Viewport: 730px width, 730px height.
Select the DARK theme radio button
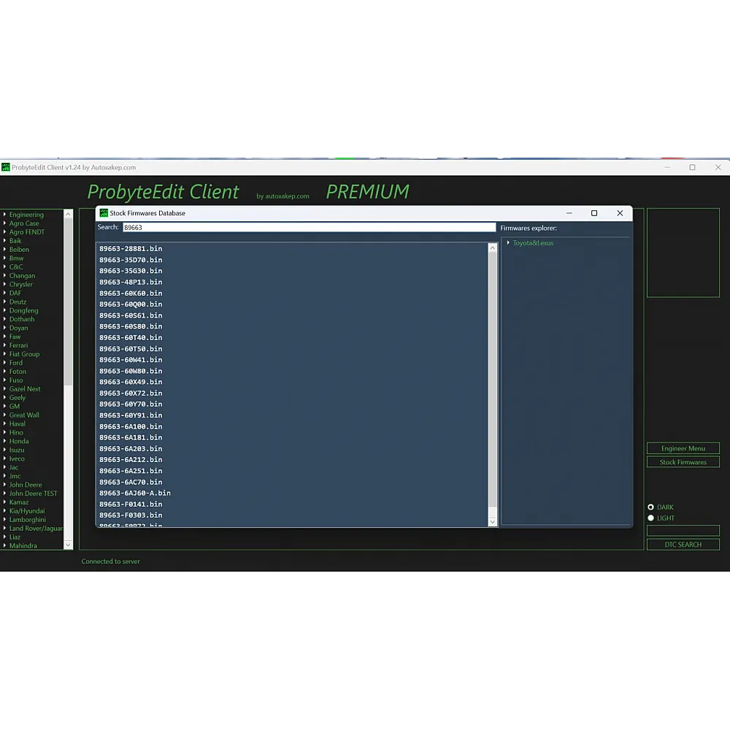[x=650, y=507]
